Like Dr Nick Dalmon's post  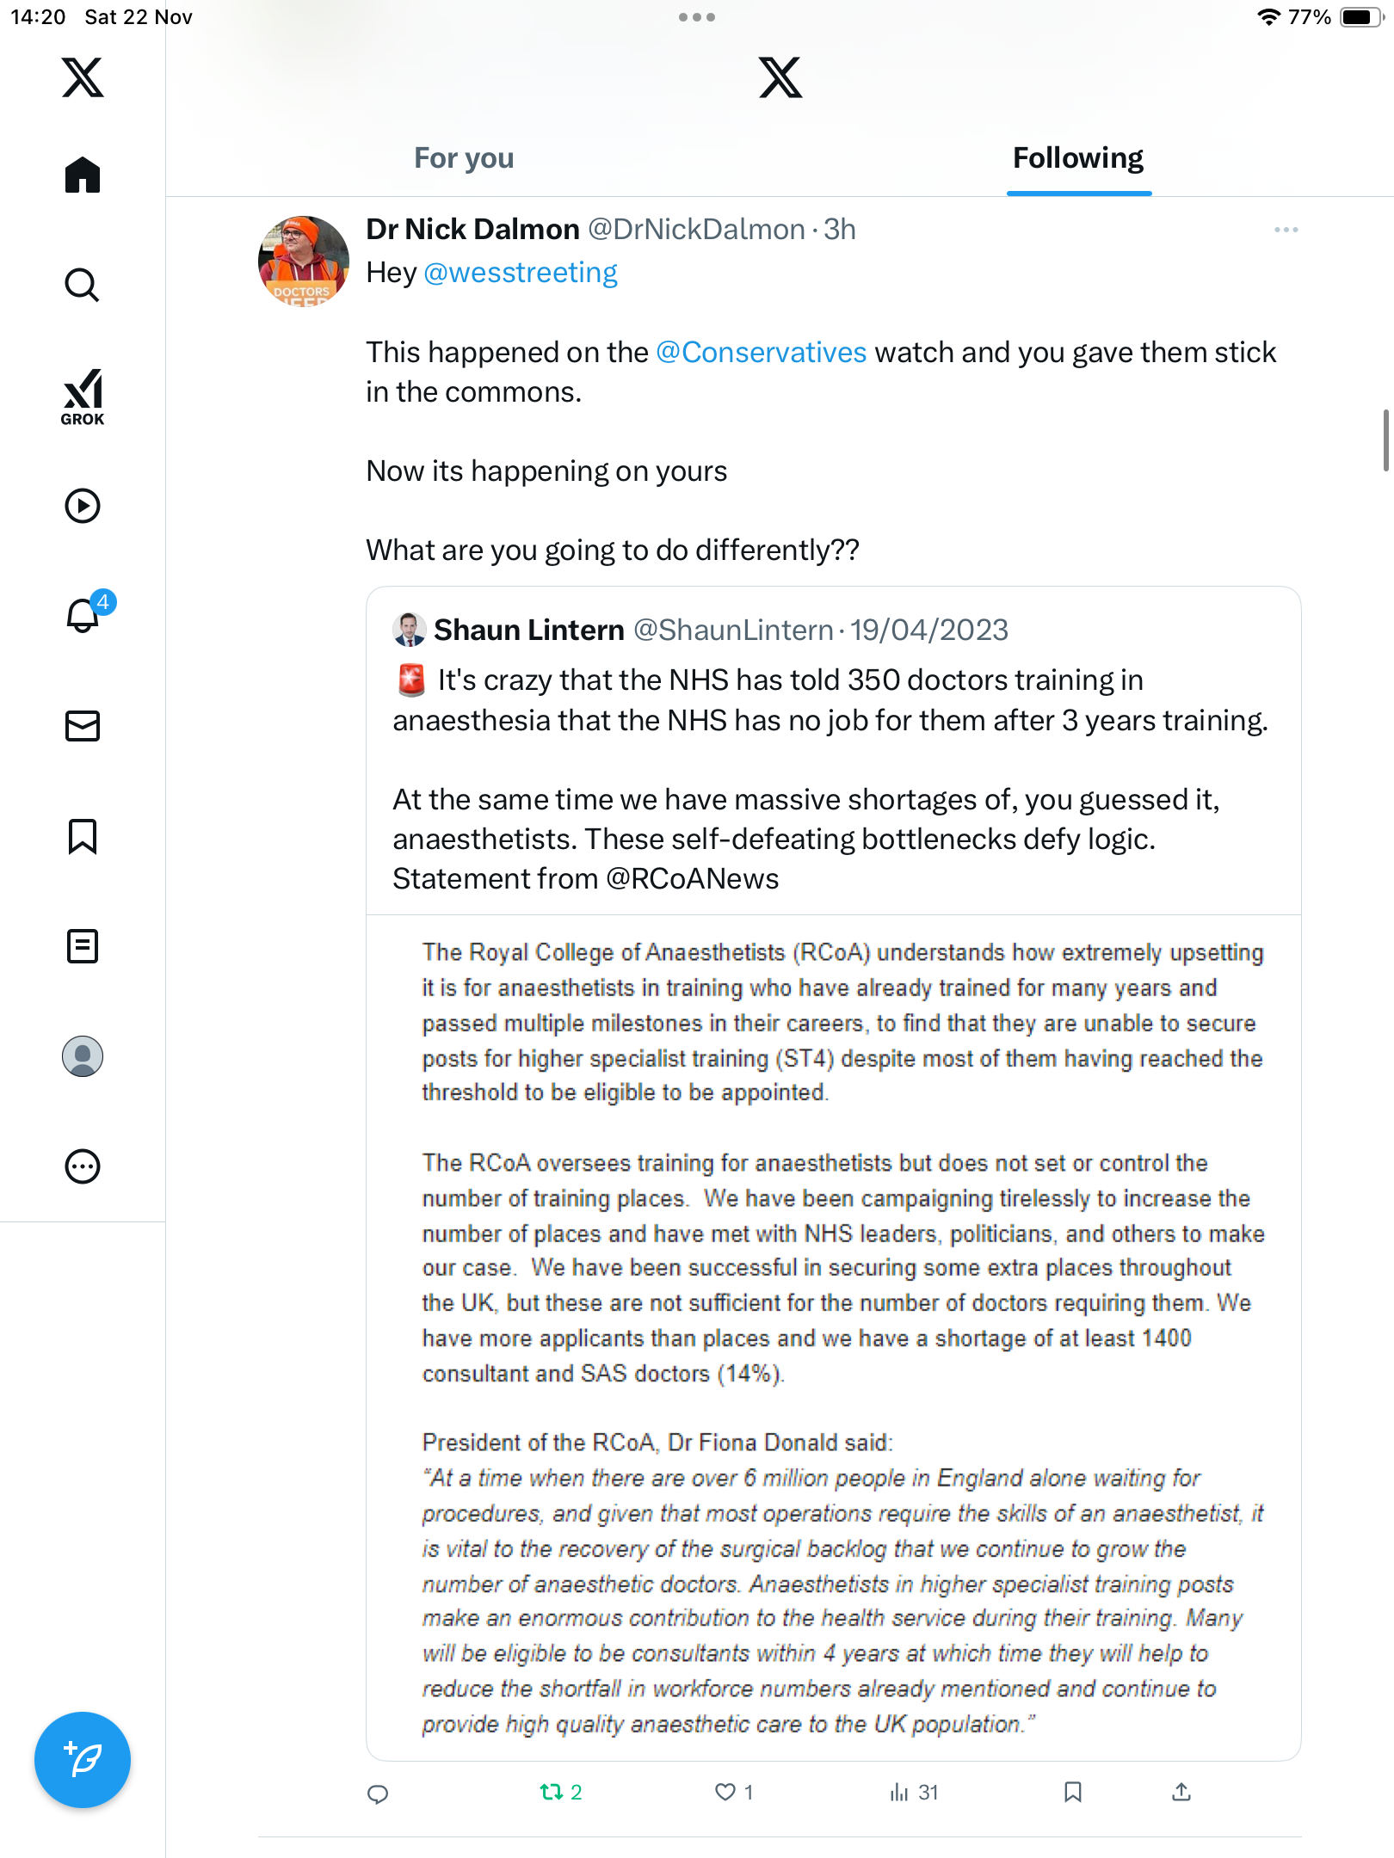pyautogui.click(x=726, y=1792)
